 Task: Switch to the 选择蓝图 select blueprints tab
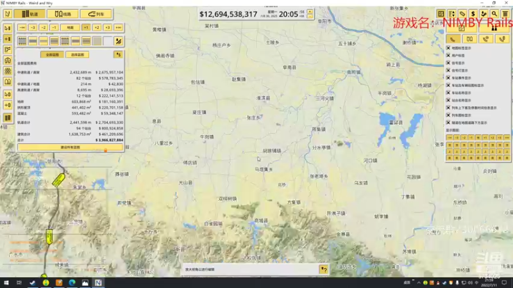78,54
